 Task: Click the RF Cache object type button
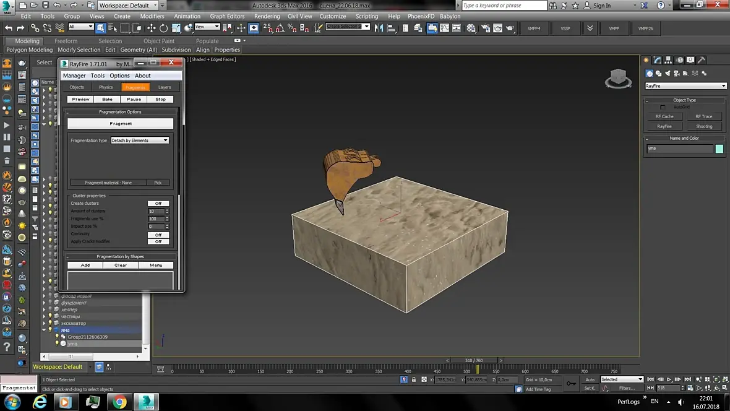[x=664, y=116]
